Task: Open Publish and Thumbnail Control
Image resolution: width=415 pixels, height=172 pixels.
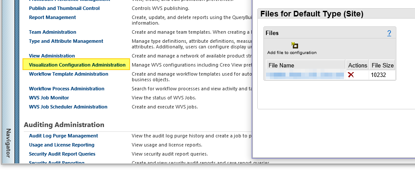Action: 64,8
